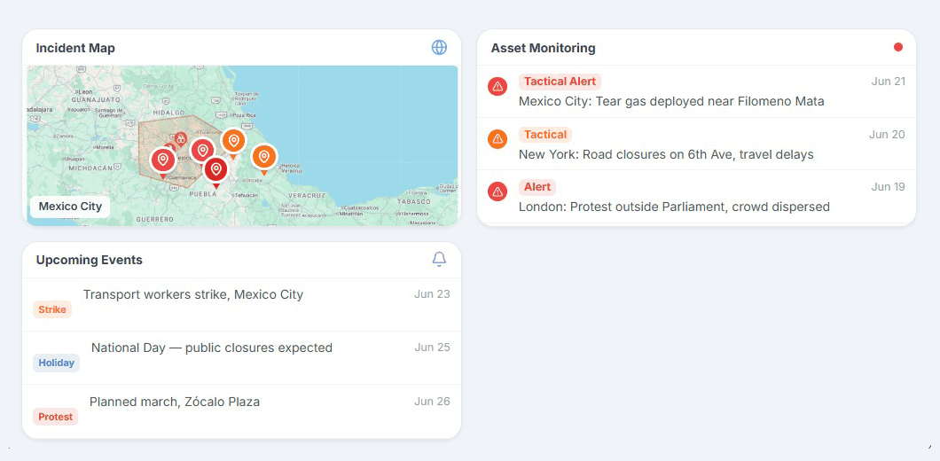The width and height of the screenshot is (940, 461).
Task: Click orange warning icon for New York alert
Action: pos(497,140)
